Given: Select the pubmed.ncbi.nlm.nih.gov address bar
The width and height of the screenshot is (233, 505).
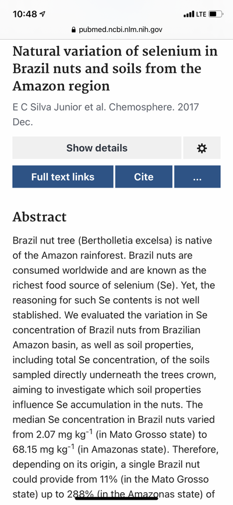Looking at the screenshot, I should pyautogui.click(x=116, y=30).
